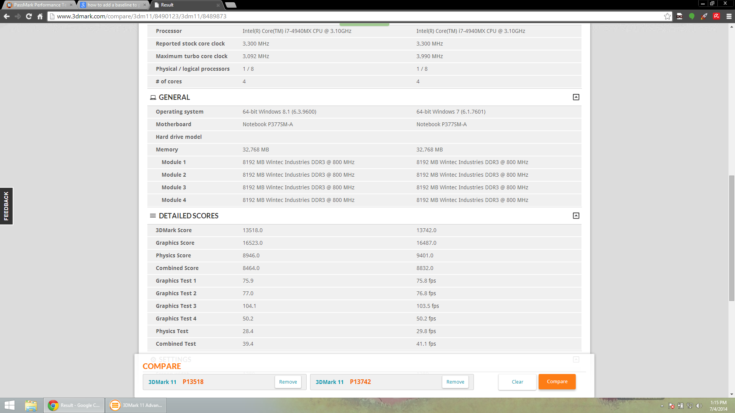
Task: Click the volume icon in system tray
Action: tap(699, 406)
